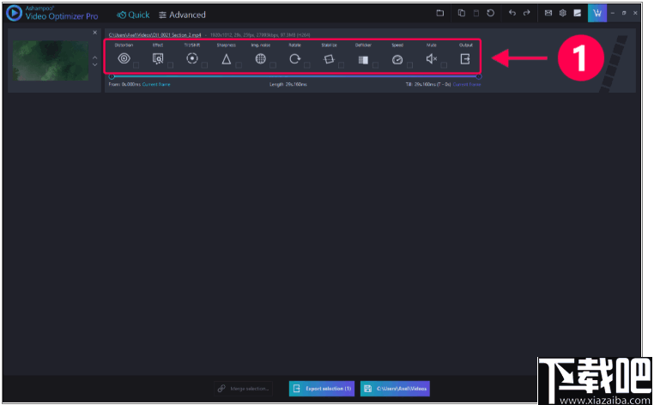This screenshot has height=405, width=654.
Task: Enable the Speed checkbox
Action: point(409,65)
